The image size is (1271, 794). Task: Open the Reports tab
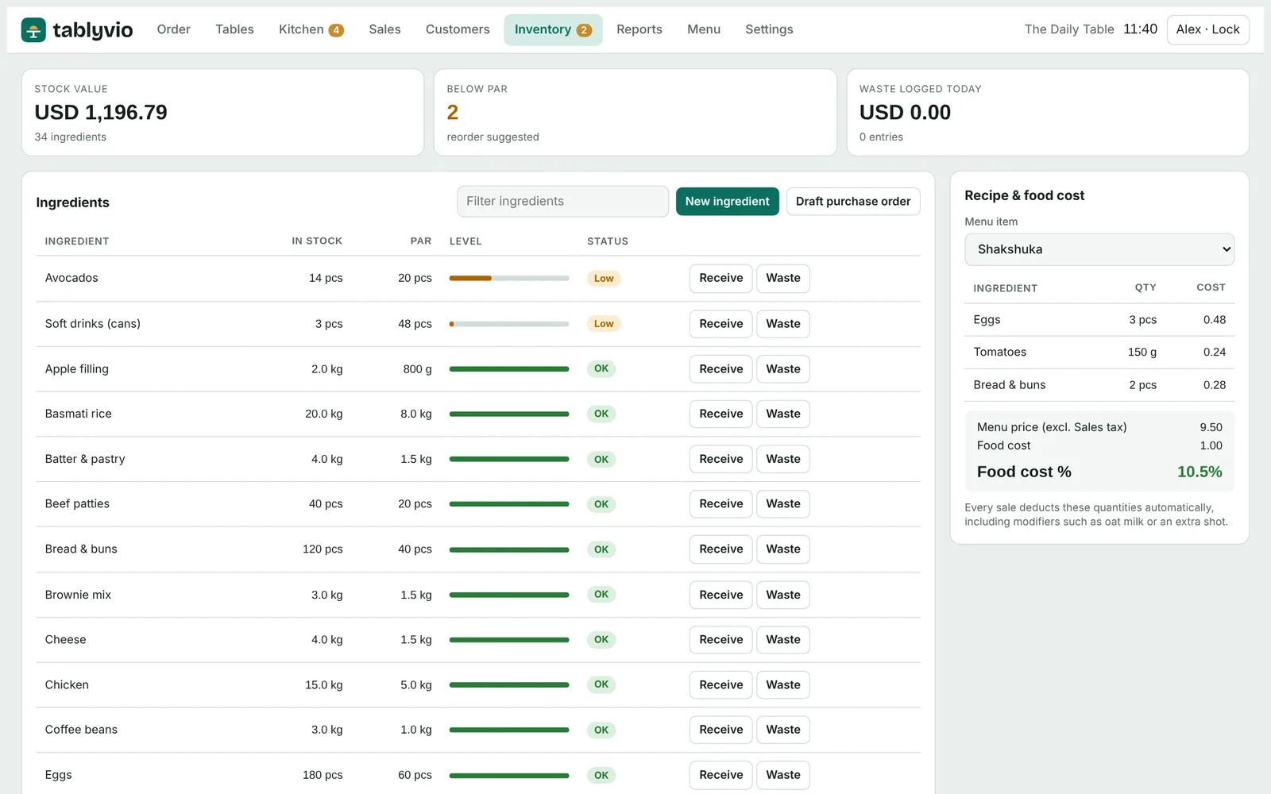[x=639, y=29]
